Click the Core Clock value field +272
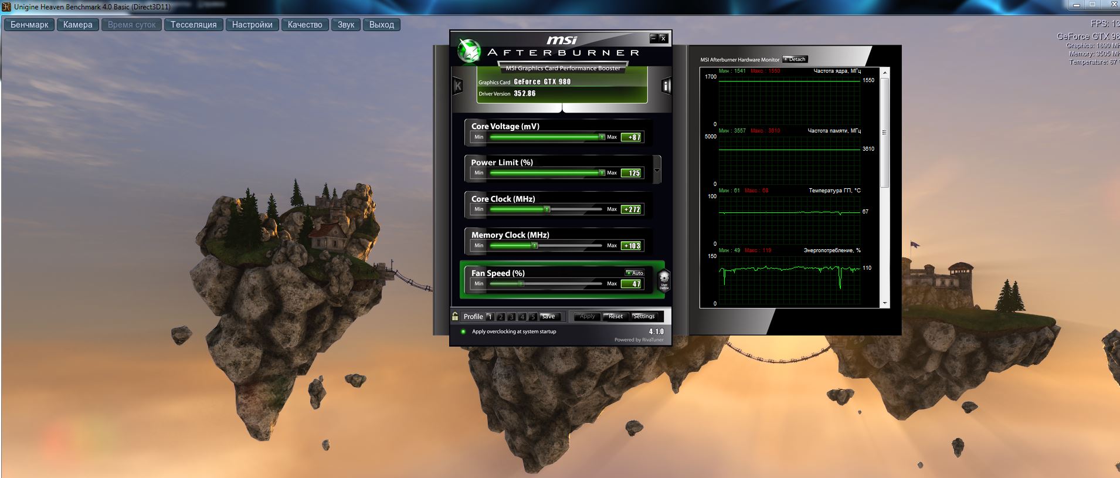1120x478 pixels. [x=632, y=209]
